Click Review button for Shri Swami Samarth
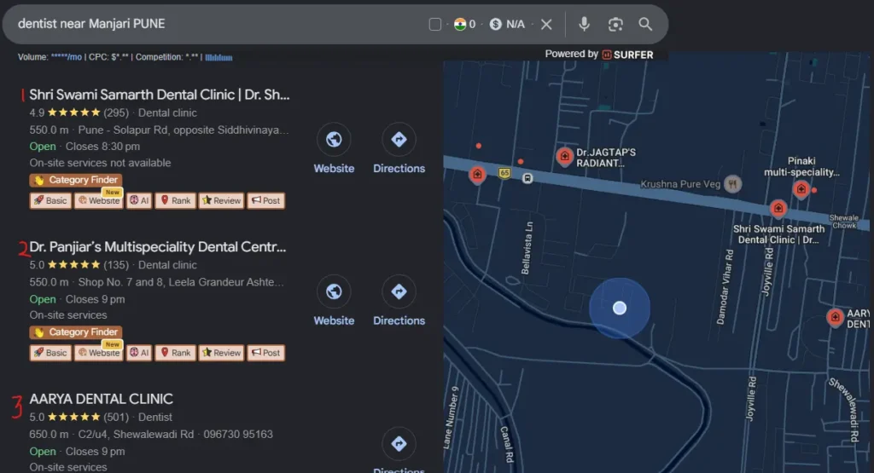874x473 pixels. pyautogui.click(x=221, y=200)
